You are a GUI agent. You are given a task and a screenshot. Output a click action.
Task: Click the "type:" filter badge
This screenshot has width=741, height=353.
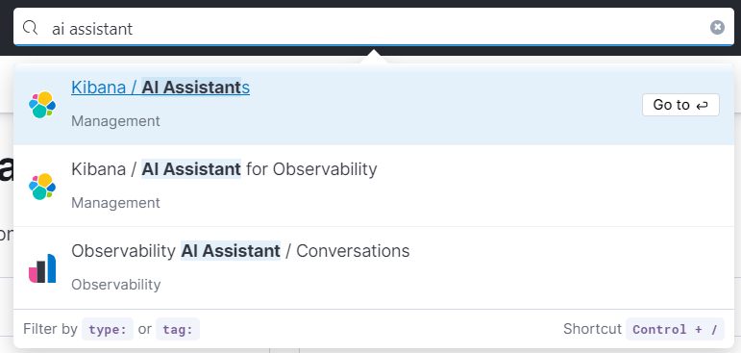coord(108,329)
